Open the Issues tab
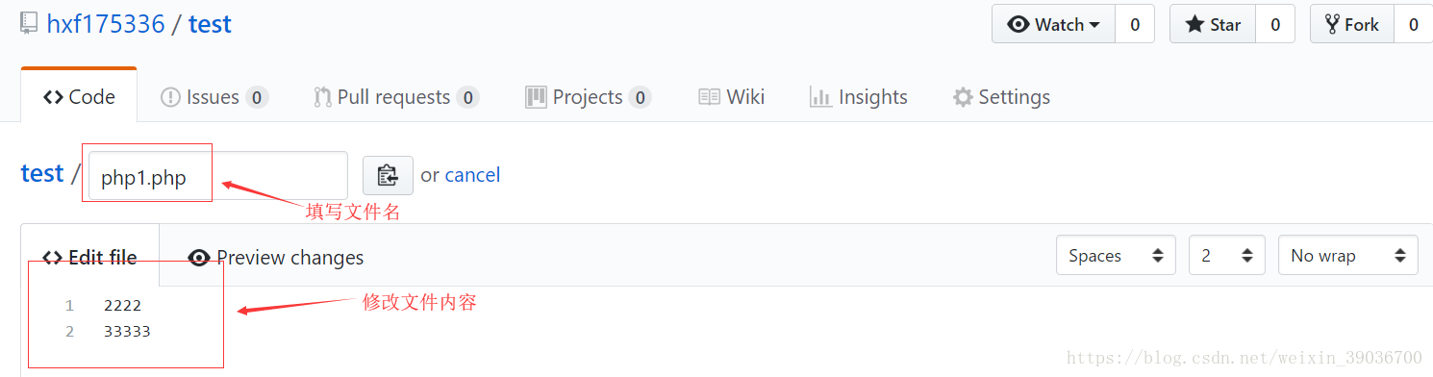Viewport: 1433px width, 377px height. 214,97
